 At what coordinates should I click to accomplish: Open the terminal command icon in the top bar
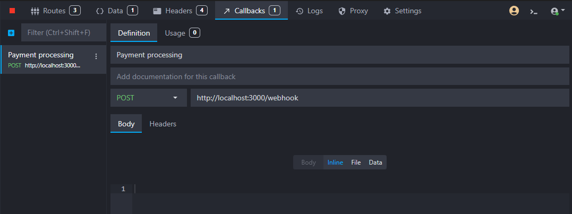tap(534, 11)
